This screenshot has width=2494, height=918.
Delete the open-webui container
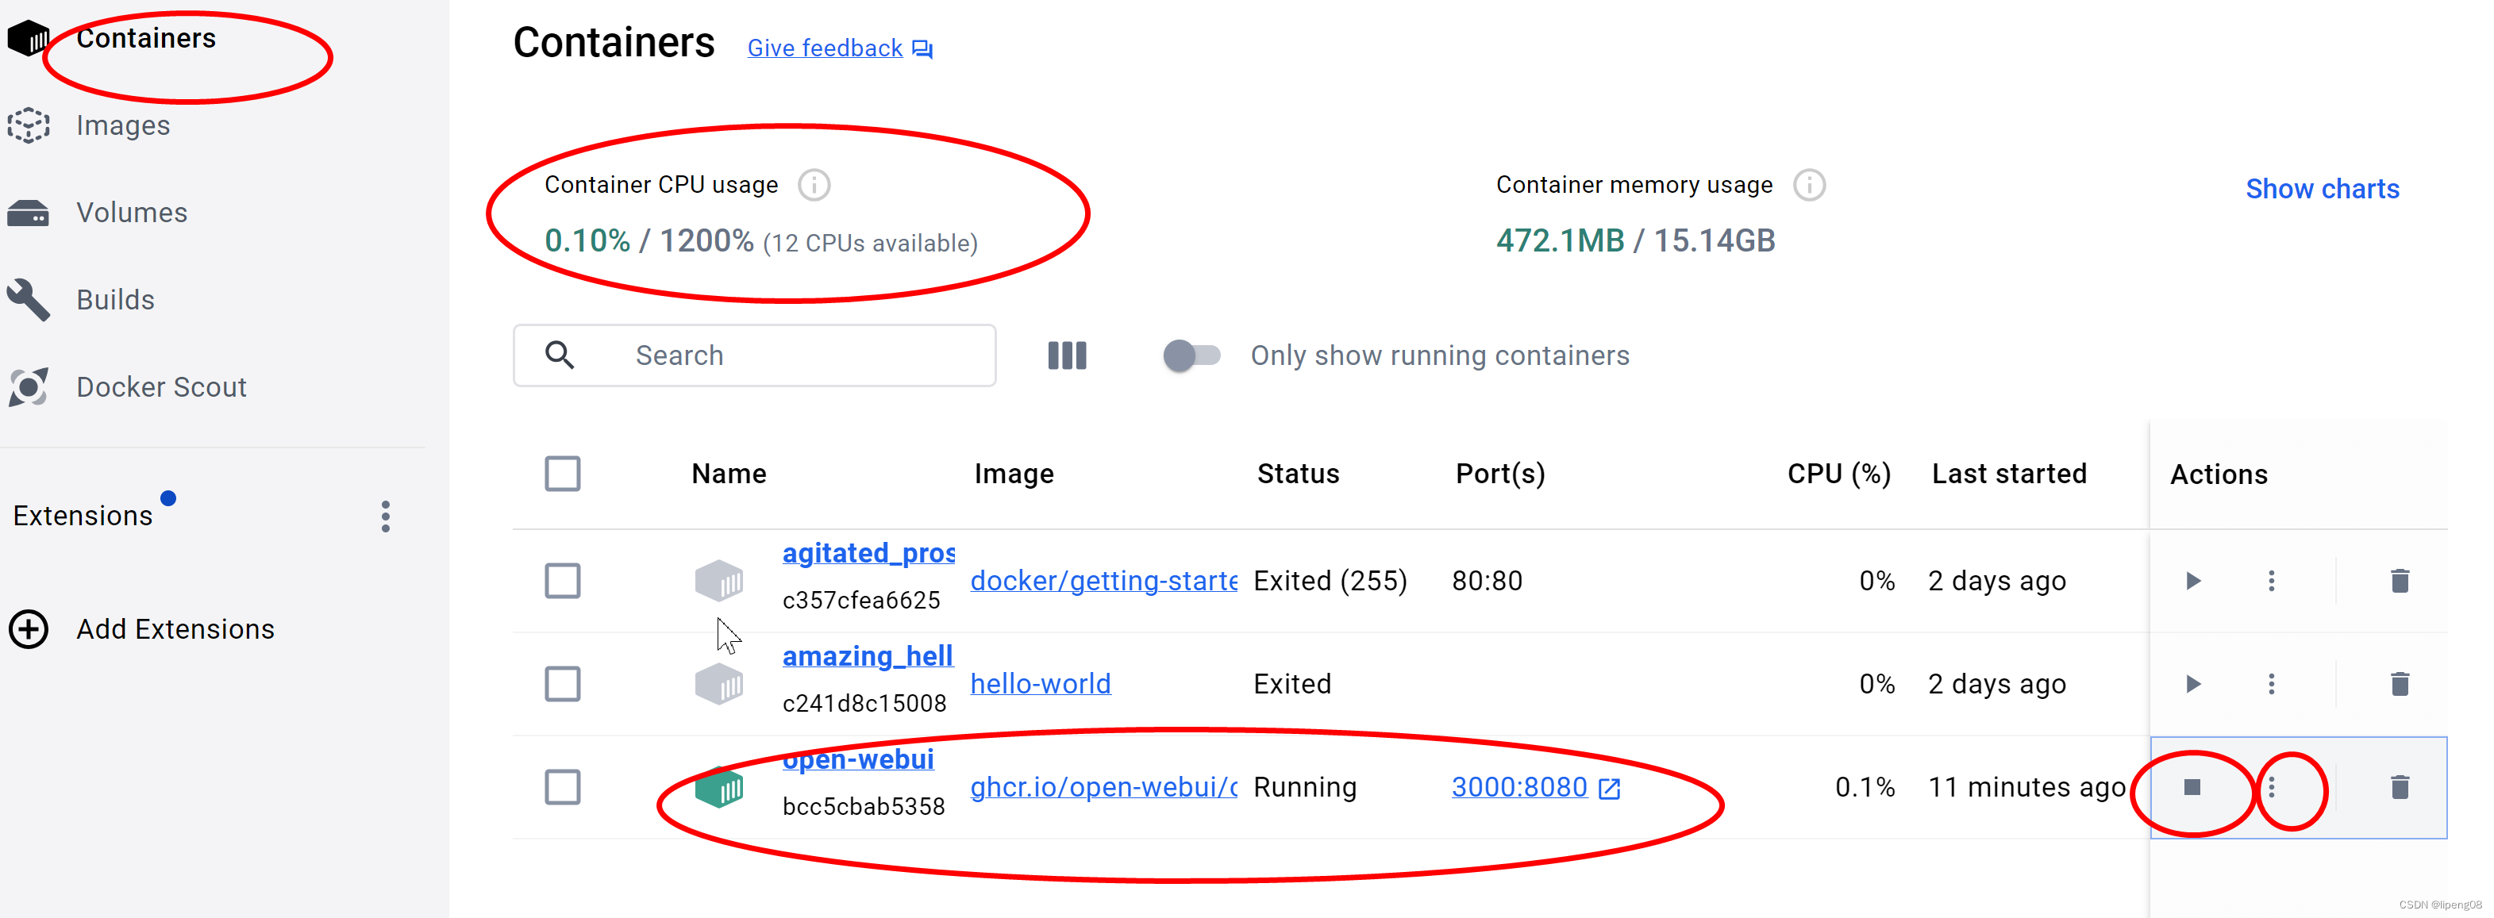click(x=2399, y=787)
